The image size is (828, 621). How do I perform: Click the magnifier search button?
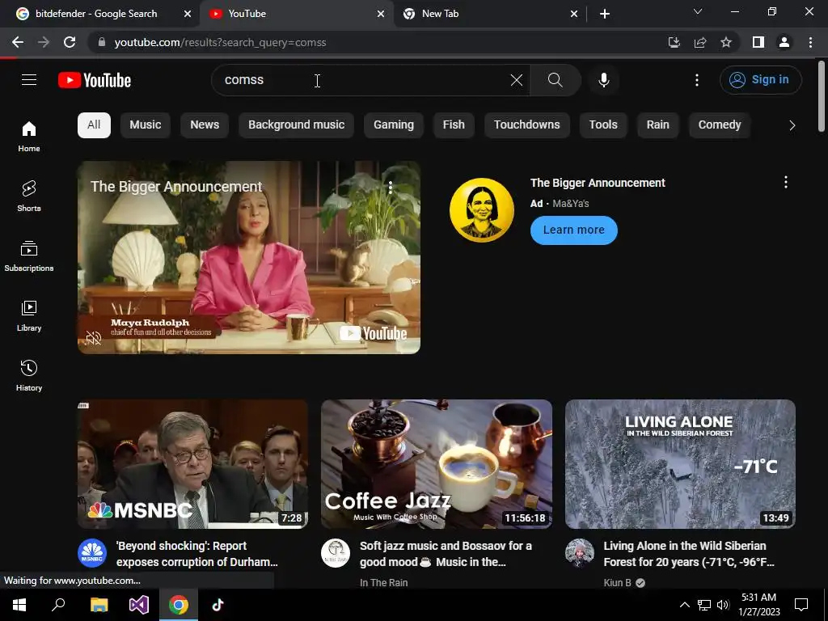point(555,80)
